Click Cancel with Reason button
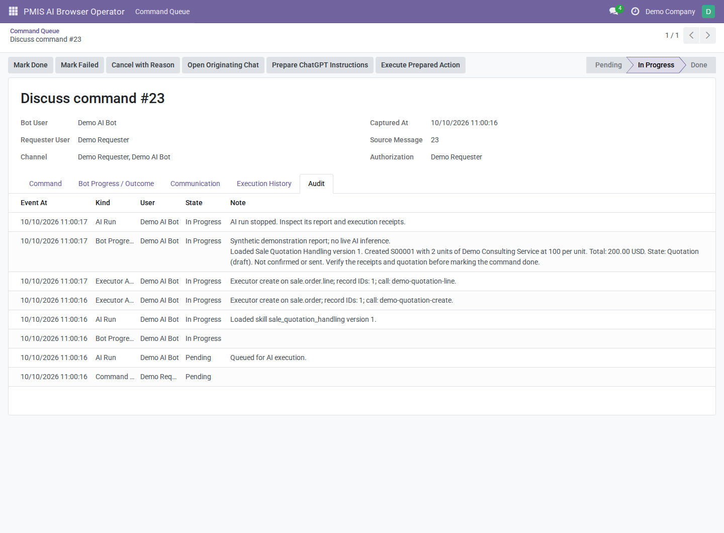 coord(143,65)
